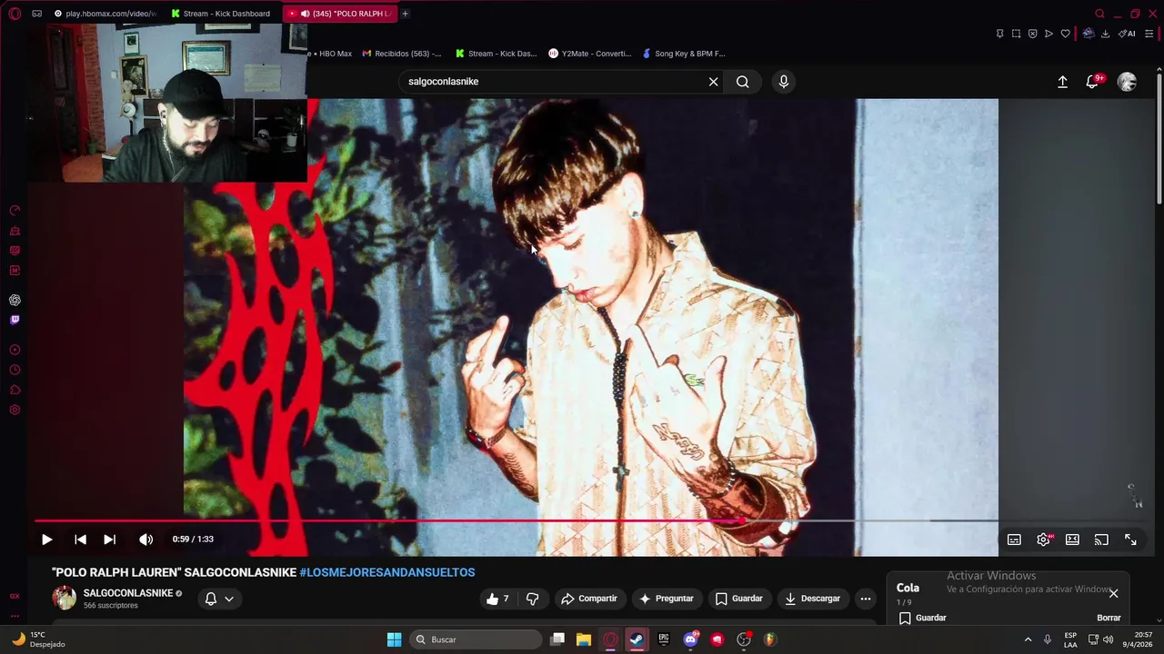This screenshot has width=1164, height=654.
Task: Open the history clock in the sidebar
Action: (x=15, y=370)
